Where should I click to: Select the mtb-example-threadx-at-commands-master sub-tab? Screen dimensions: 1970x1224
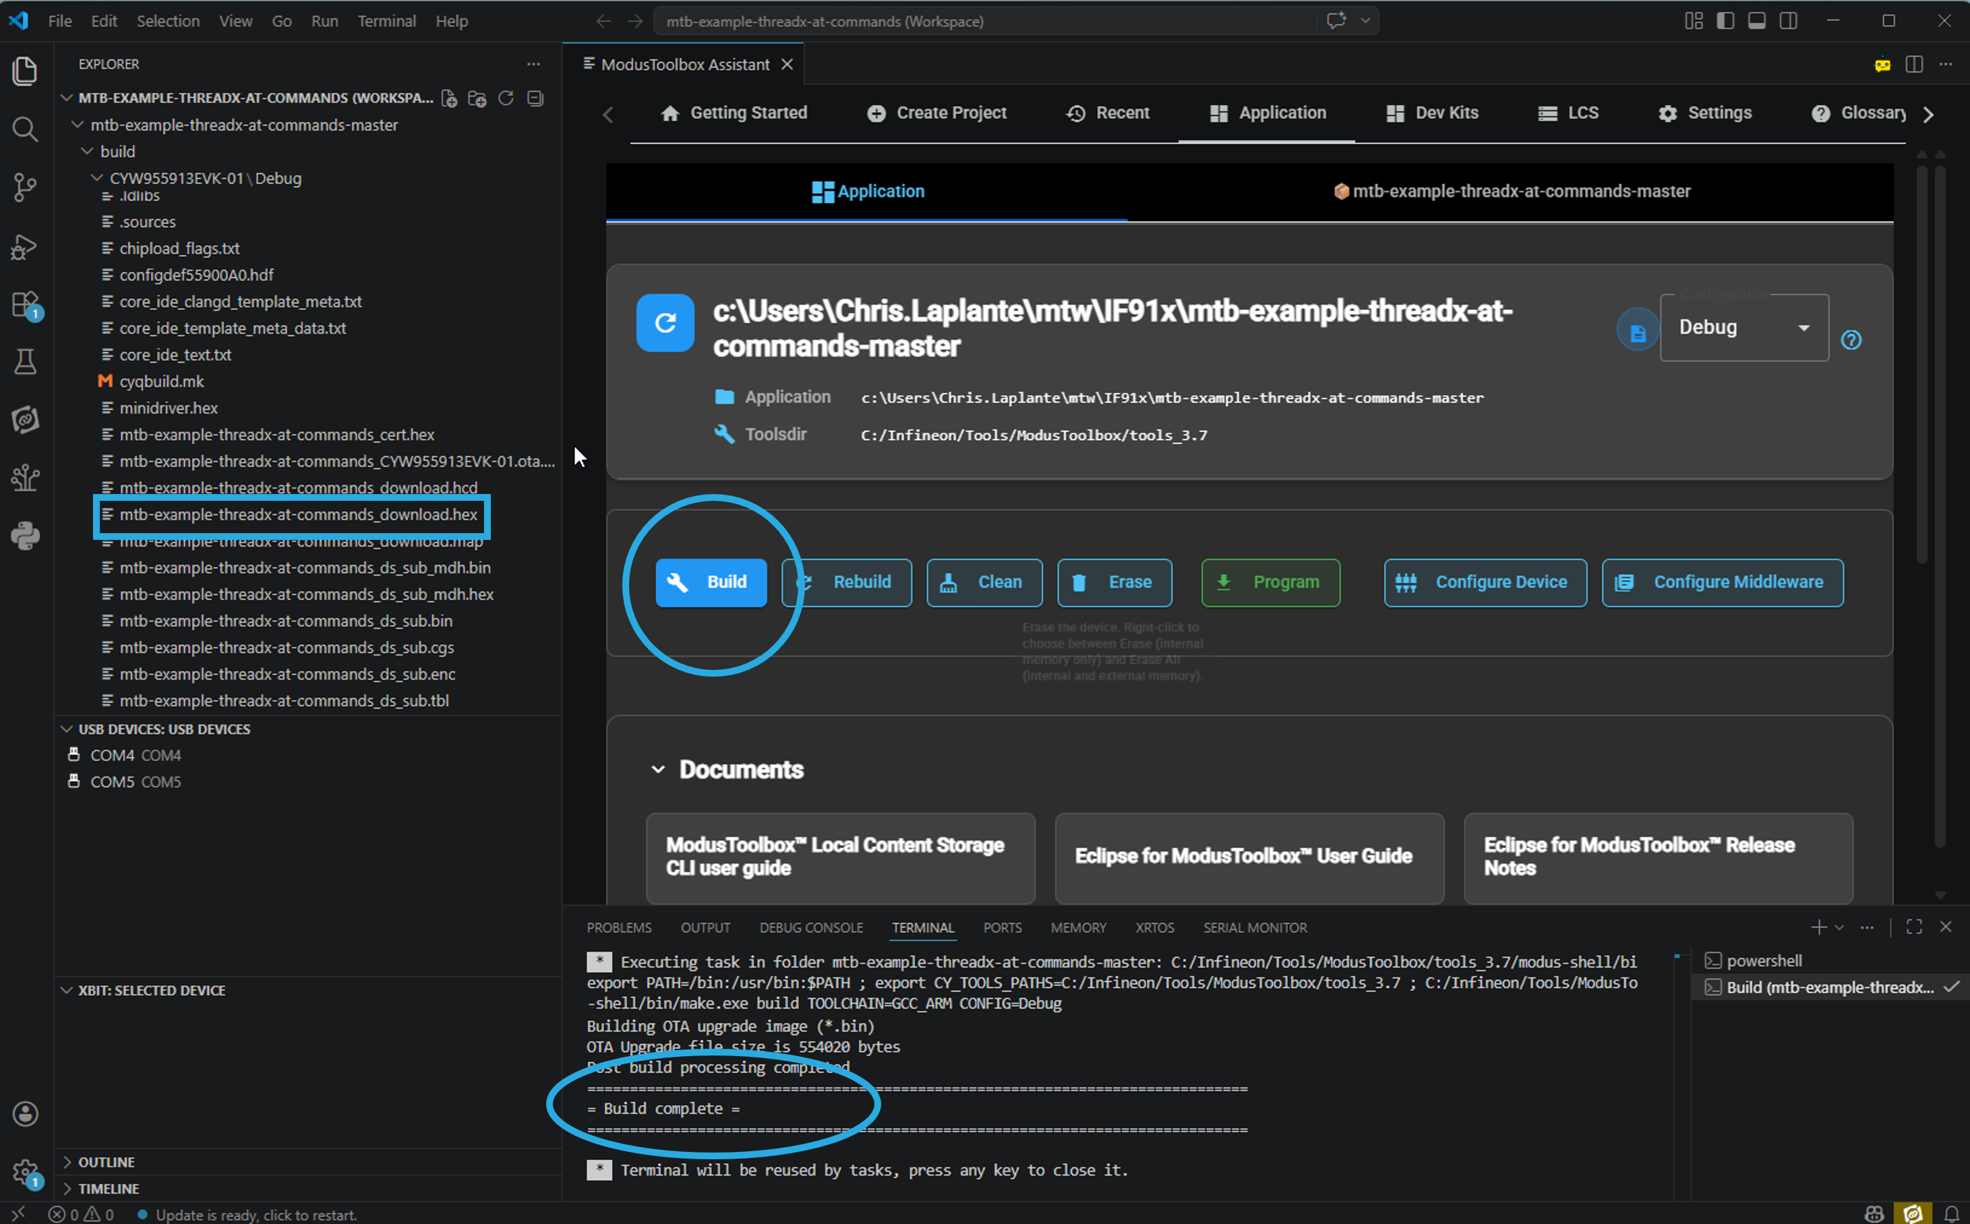[1512, 192]
